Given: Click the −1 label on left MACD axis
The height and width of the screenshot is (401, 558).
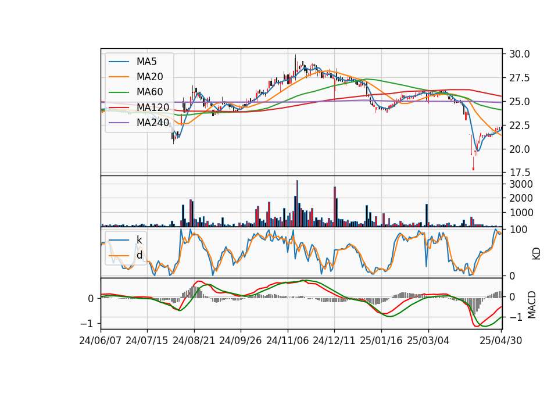Looking at the screenshot, I should [87, 324].
